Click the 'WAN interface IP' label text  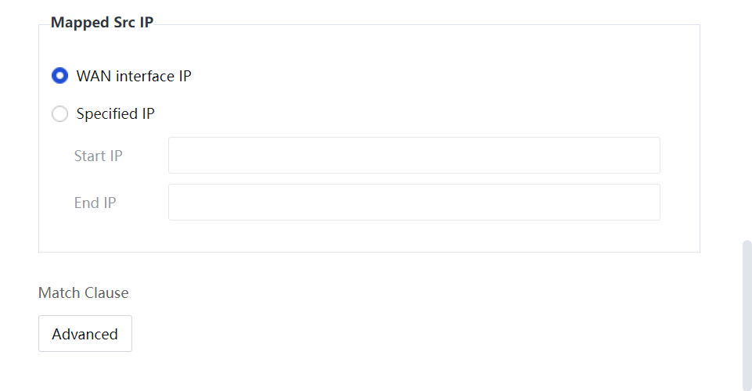[x=134, y=76]
